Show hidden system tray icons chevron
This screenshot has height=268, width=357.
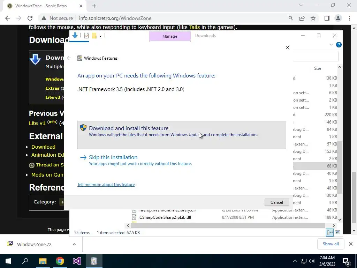pyautogui.click(x=295, y=261)
